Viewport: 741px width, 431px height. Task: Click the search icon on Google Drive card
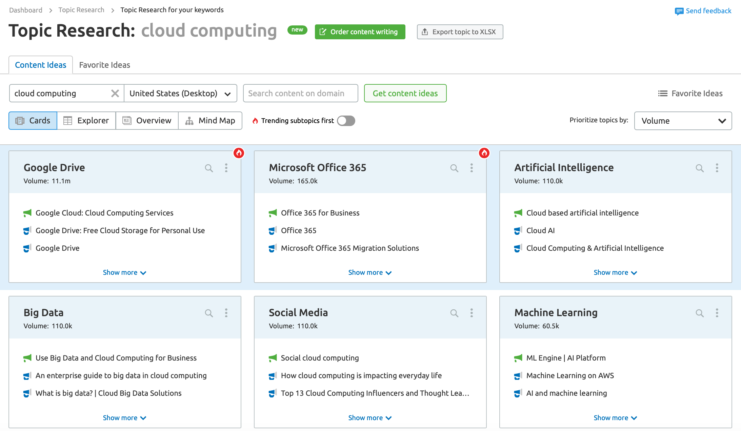209,168
